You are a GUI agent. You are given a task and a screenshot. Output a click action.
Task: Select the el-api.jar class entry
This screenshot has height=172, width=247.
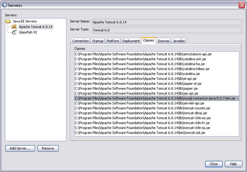tap(157, 79)
